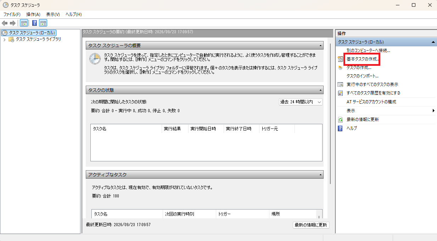Click the 次回の実行時刻 column header
The width and height of the screenshot is (437, 241).
tap(189, 214)
